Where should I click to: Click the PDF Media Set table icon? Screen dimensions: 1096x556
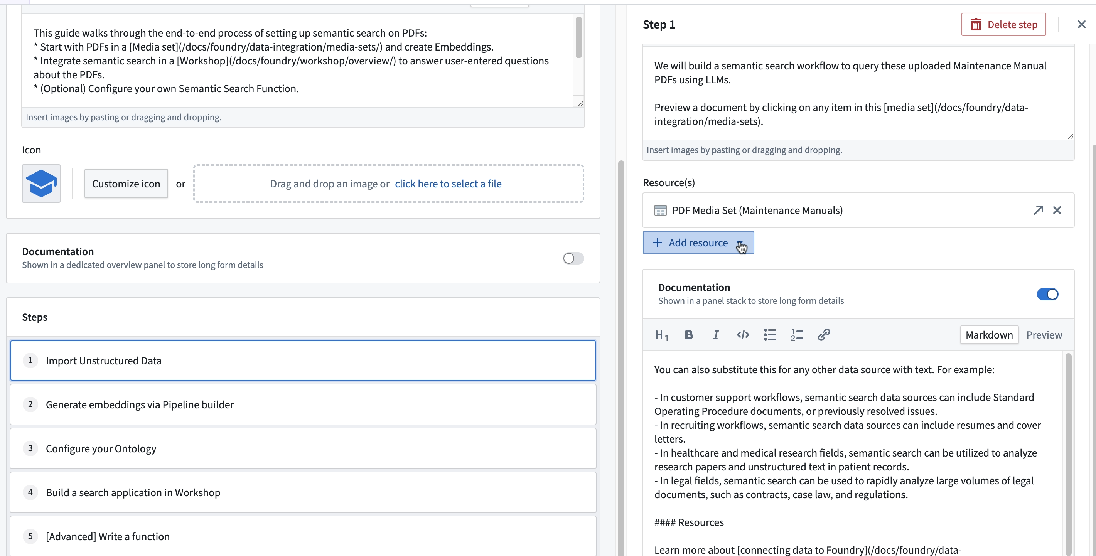660,210
